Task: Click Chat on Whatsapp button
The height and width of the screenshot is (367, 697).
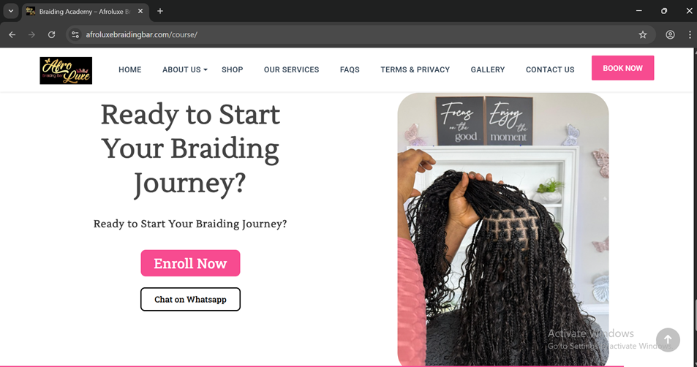Action: pos(190,300)
